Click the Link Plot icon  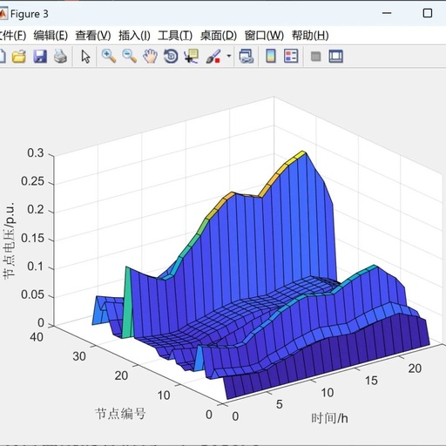click(247, 56)
